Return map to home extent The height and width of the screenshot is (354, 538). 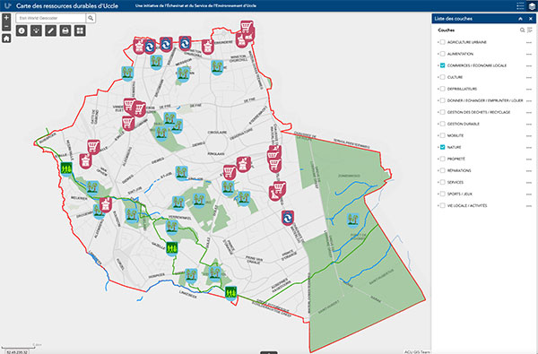pos(6,39)
